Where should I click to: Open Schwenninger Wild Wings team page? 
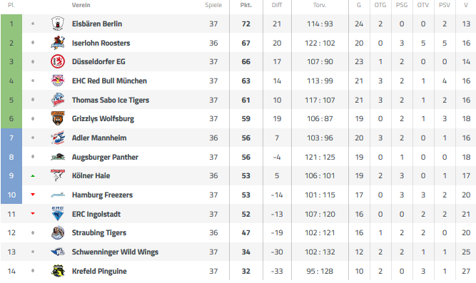[115, 252]
